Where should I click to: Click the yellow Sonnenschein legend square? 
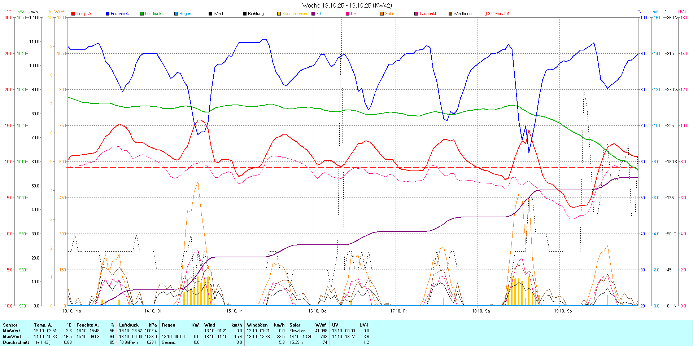coord(279,14)
